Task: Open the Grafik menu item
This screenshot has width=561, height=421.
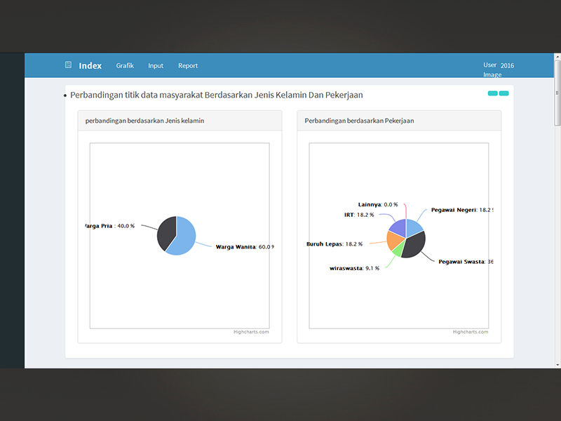Action: tap(125, 65)
